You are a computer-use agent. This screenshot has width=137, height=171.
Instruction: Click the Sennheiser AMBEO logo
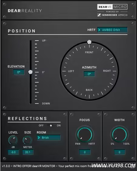pos(112,15)
